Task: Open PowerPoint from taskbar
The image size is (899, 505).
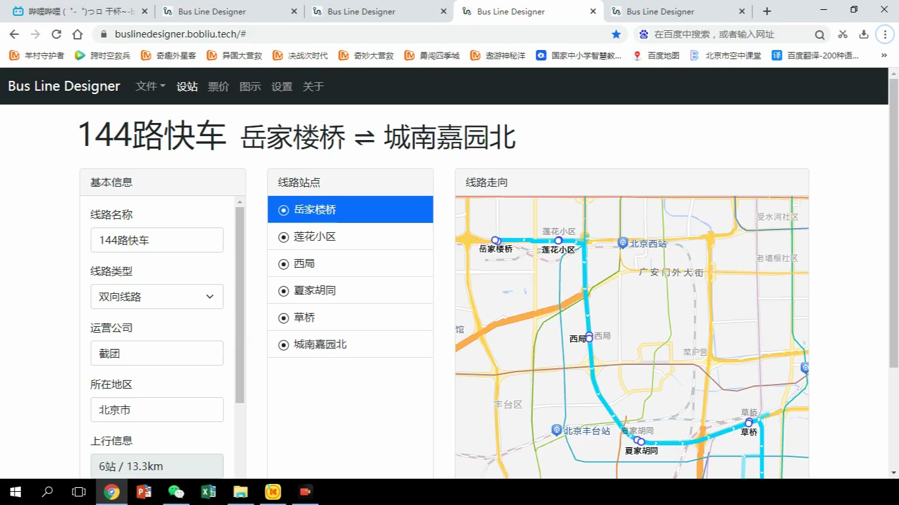Action: coord(144,491)
